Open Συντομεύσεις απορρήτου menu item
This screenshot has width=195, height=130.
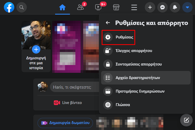click(x=139, y=64)
